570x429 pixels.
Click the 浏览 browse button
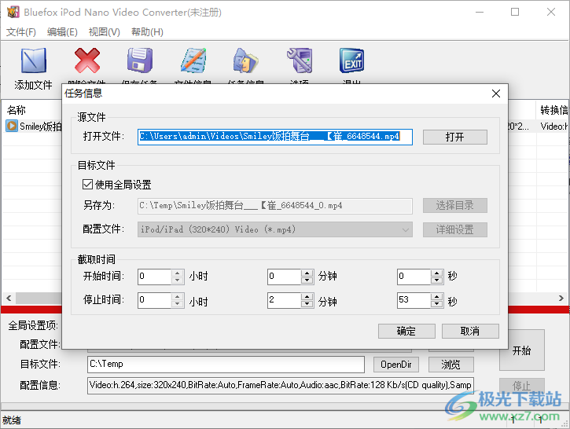click(450, 365)
